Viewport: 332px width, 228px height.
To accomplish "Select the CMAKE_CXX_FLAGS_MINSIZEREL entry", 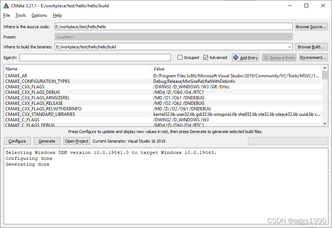I will click(x=37, y=98).
